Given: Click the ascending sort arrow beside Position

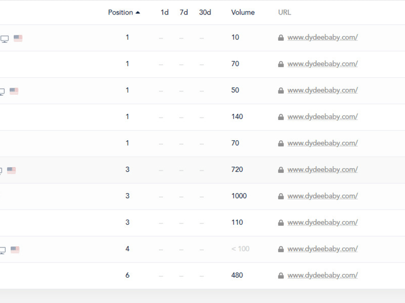Looking at the screenshot, I should point(138,13).
